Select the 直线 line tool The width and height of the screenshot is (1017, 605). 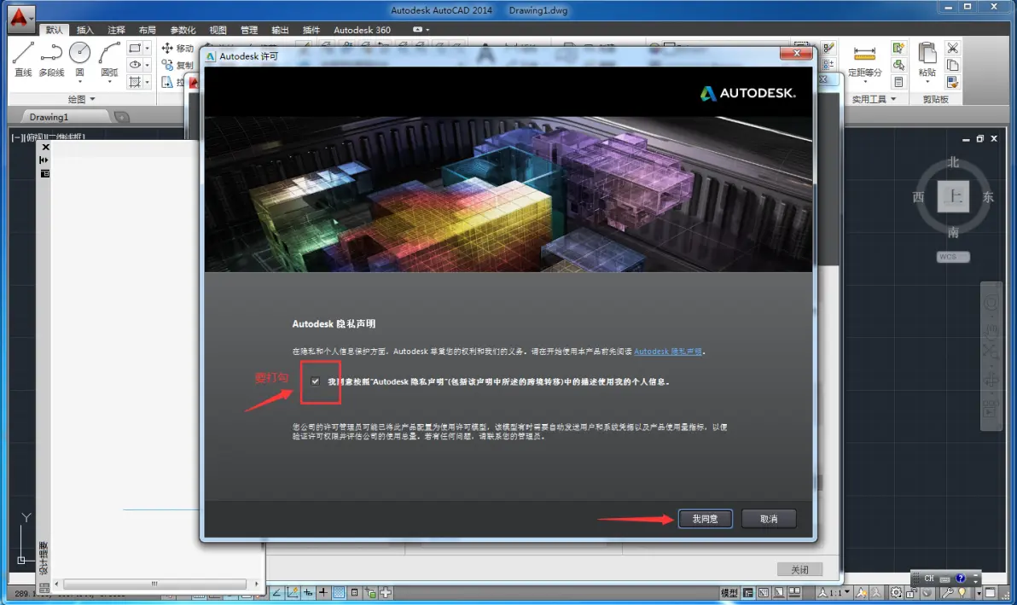(23, 60)
